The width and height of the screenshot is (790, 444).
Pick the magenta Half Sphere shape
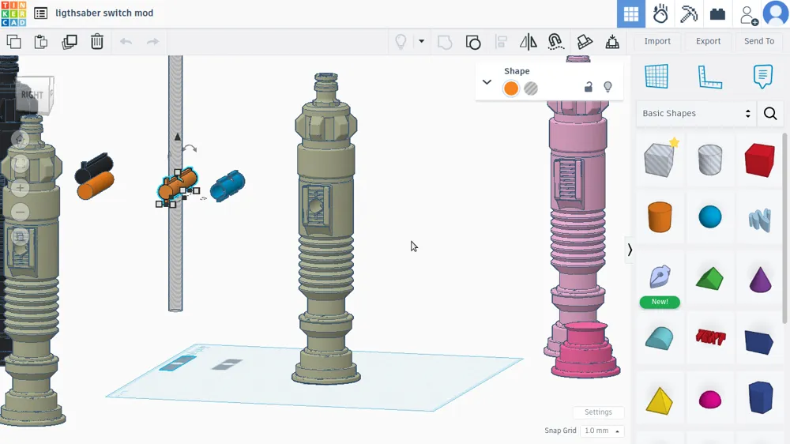pos(710,400)
